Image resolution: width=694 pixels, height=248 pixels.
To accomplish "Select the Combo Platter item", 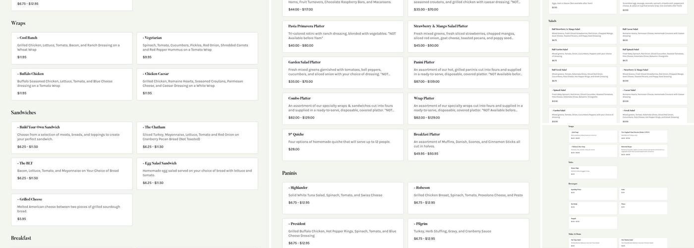I will click(343, 109).
